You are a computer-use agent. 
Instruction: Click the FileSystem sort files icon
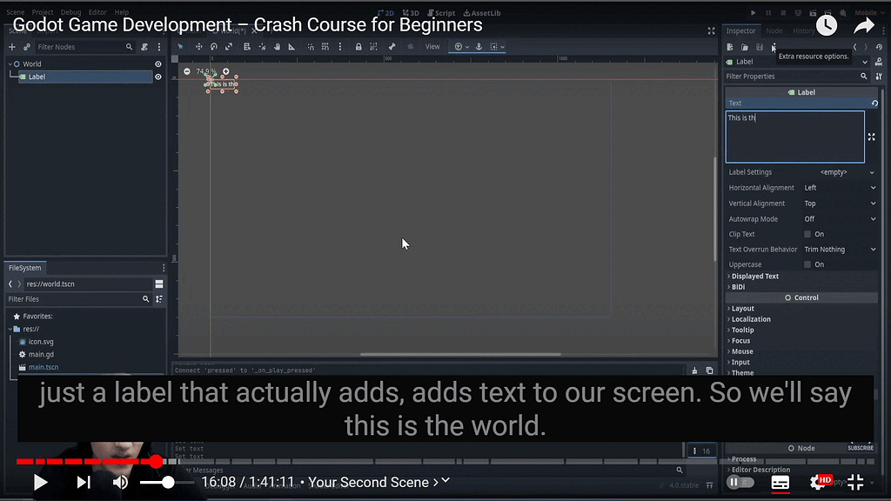click(159, 299)
